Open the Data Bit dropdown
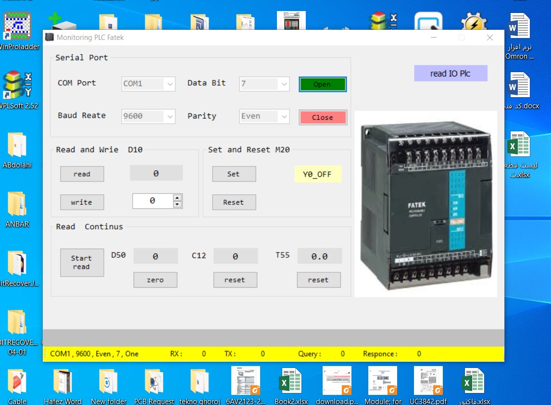 point(284,84)
